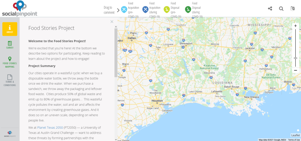The image size is (301, 141).
Task: Click Lafayette on the map
Action: click(217, 91)
